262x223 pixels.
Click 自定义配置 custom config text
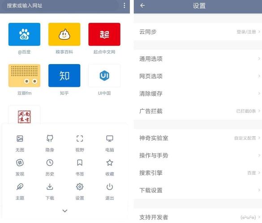click(x=245, y=138)
